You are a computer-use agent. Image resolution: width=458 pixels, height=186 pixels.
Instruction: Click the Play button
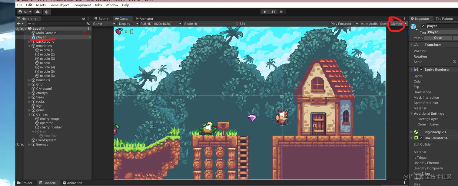point(265,12)
